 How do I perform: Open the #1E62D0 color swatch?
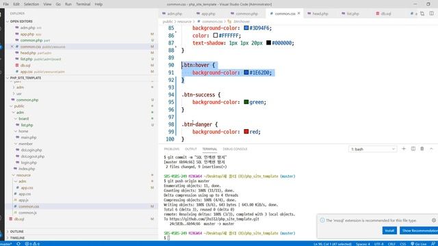tap(246, 72)
